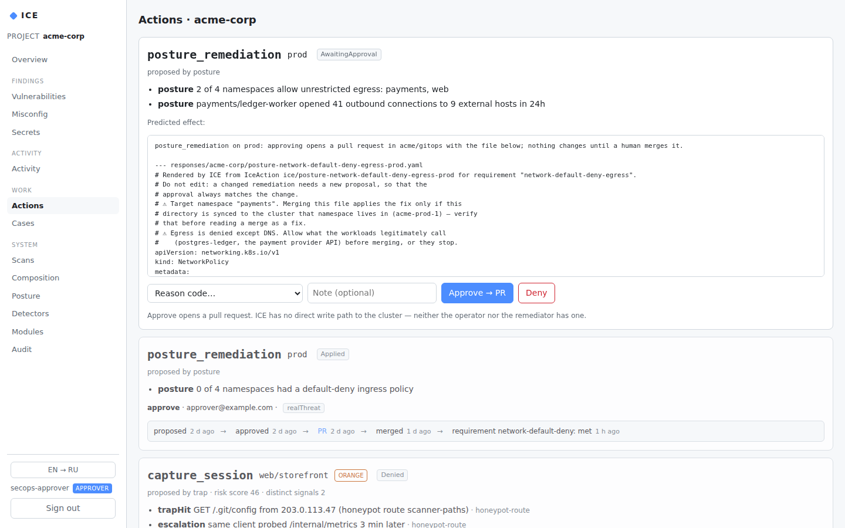Click the APPROVER role badge
Screen dimensions: 845x528
click(x=92, y=488)
